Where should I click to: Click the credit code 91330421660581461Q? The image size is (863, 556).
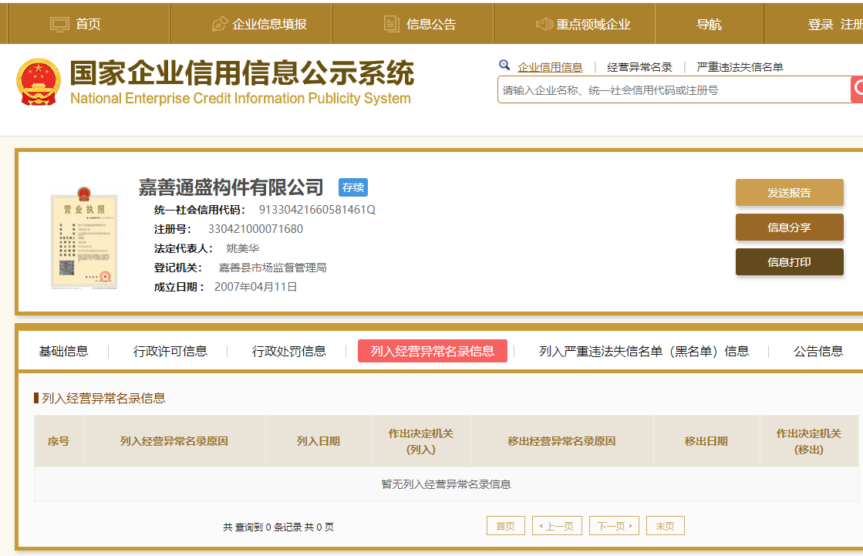point(317,210)
